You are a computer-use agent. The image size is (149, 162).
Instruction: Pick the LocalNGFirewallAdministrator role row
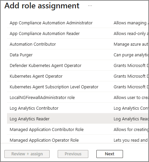pyautogui.click(x=78, y=97)
